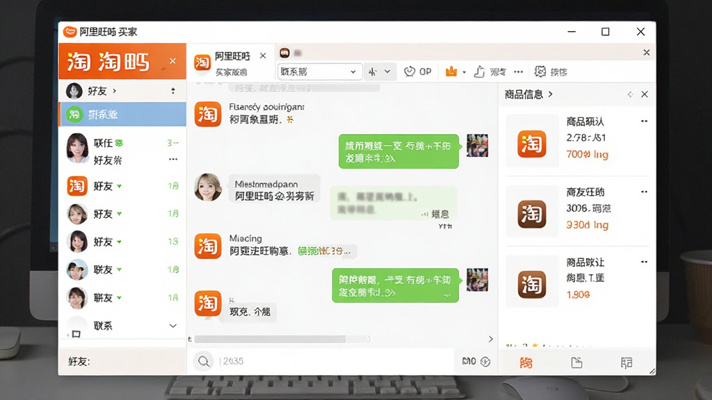Click the orange crown icon in toolbar
Image resolution: width=712 pixels, height=400 pixels.
(x=451, y=72)
